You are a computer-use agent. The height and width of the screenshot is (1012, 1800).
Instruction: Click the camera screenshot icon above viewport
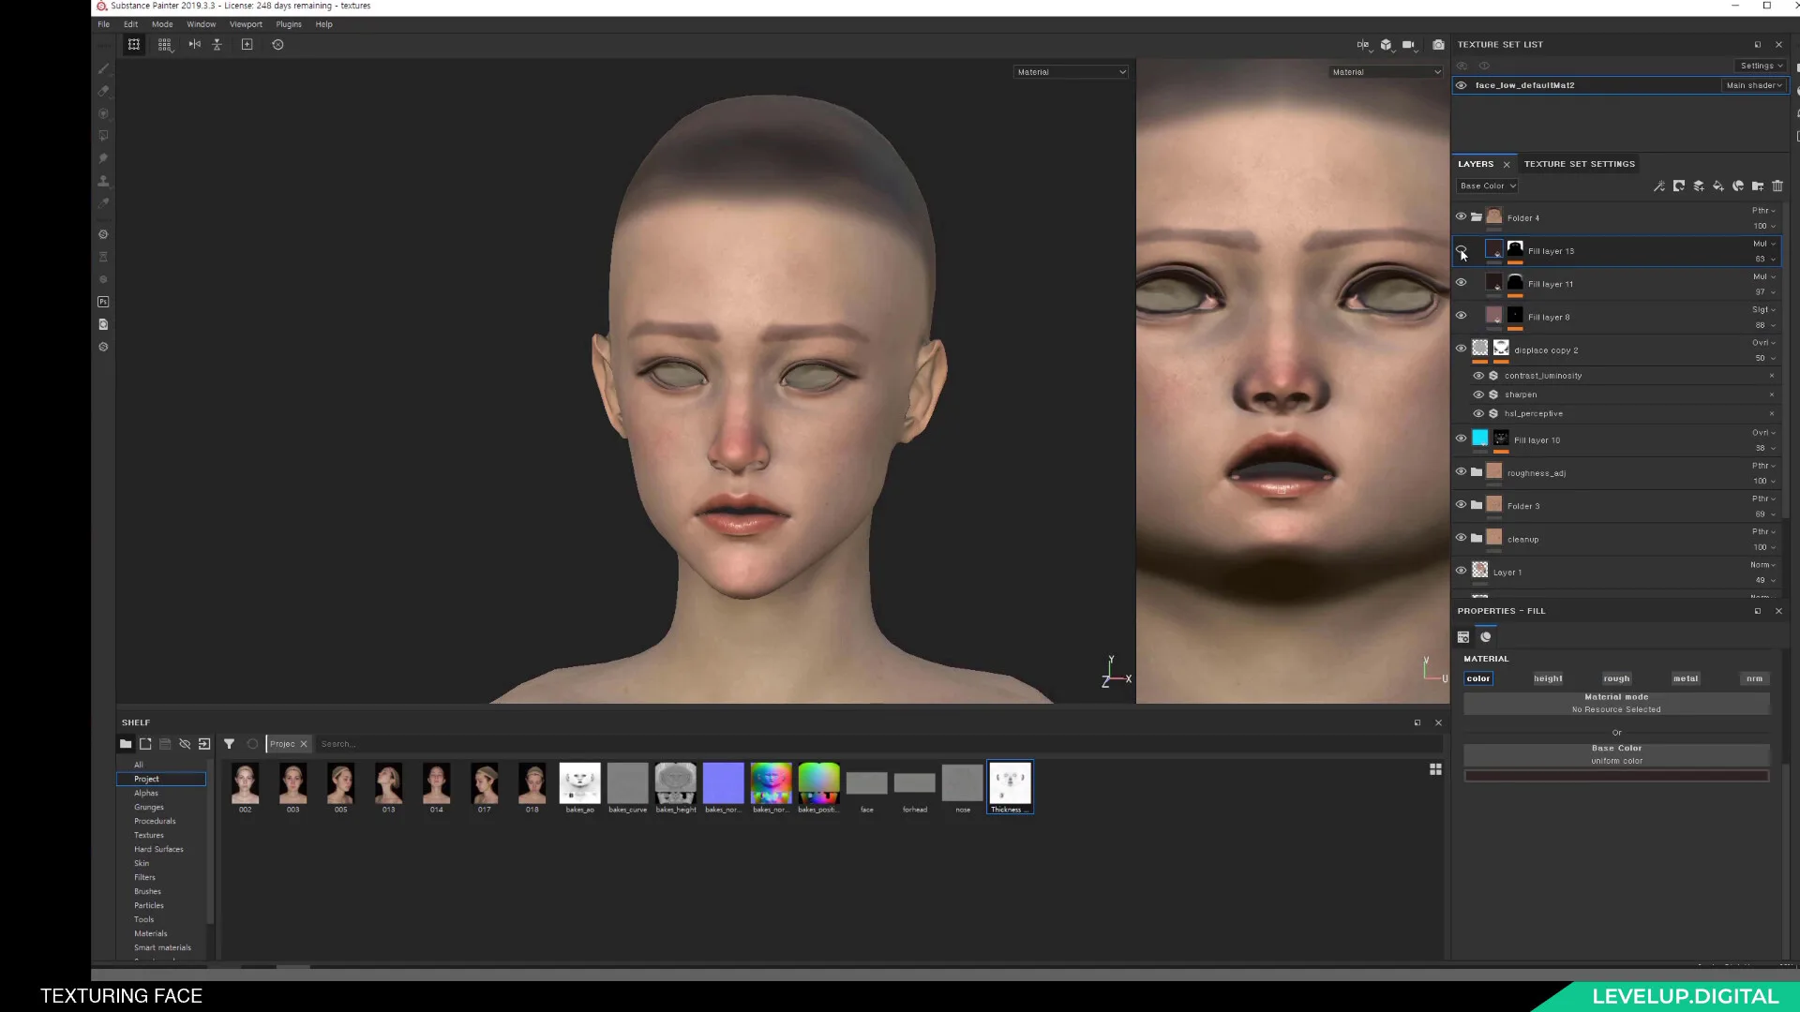(x=1438, y=44)
